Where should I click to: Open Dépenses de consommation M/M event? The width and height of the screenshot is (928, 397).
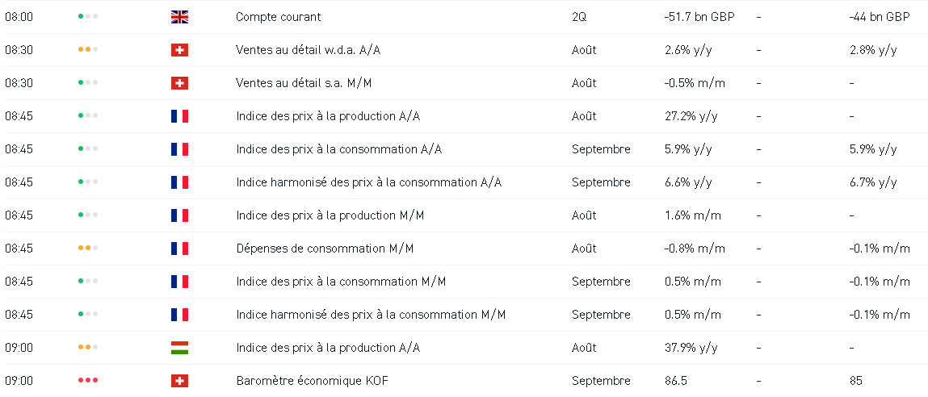(x=325, y=249)
